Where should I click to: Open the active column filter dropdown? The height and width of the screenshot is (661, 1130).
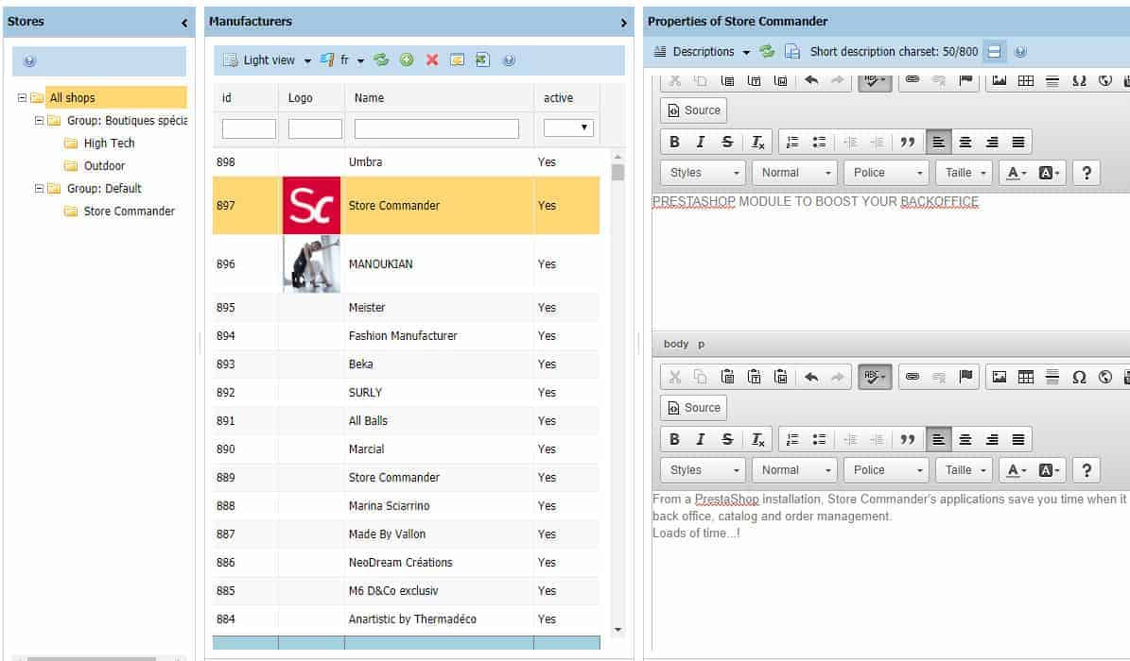click(568, 128)
